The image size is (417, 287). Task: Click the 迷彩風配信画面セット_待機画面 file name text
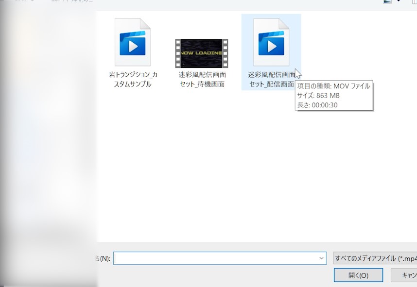202,79
